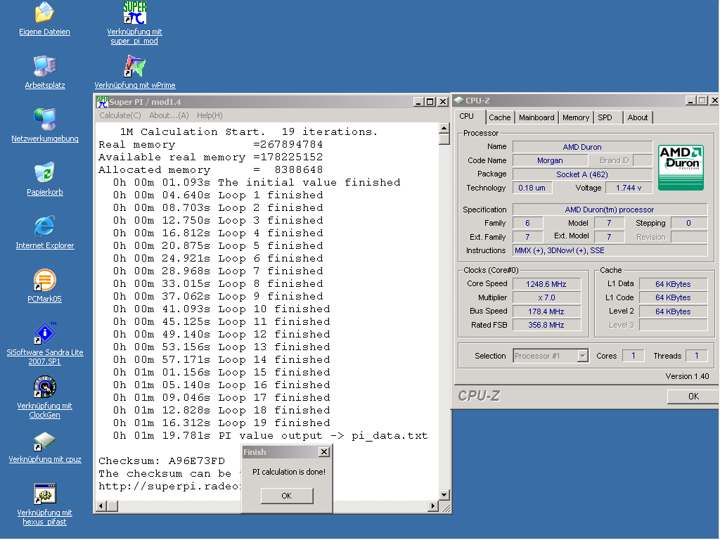Open the About tab in CPU-Z
This screenshot has height=540, width=720.
click(x=638, y=117)
